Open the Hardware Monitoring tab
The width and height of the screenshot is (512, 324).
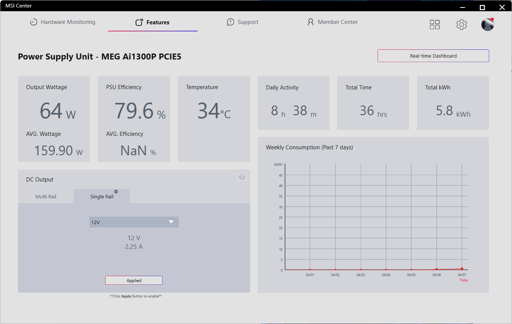coord(63,22)
